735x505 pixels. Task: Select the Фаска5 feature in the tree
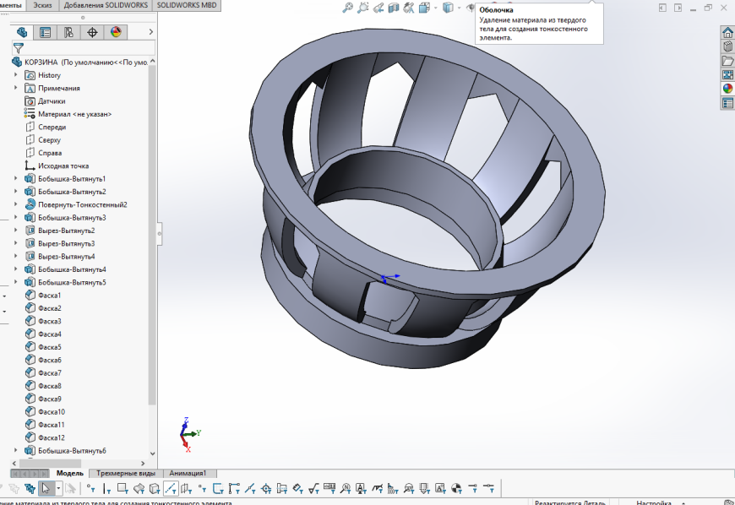(49, 347)
